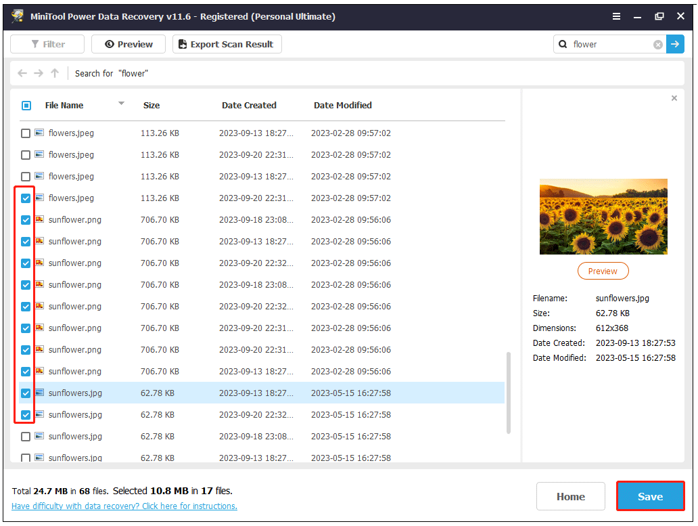Sort by the Size column

pos(152,105)
